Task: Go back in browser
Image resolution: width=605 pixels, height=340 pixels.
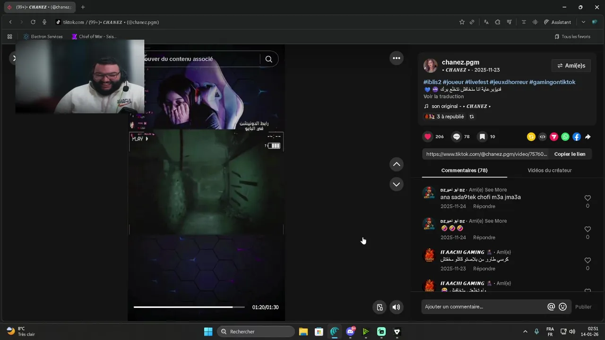Action: pos(10,22)
